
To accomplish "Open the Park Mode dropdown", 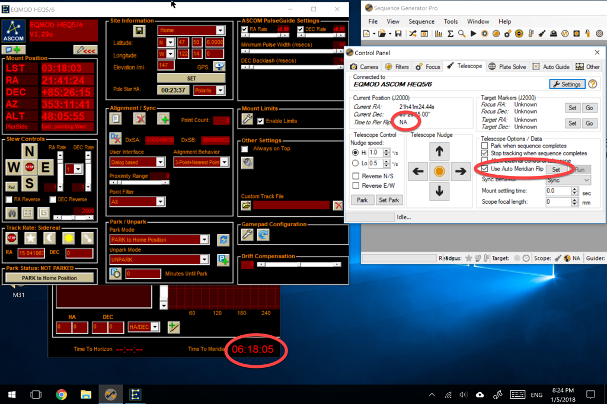I will 204,240.
